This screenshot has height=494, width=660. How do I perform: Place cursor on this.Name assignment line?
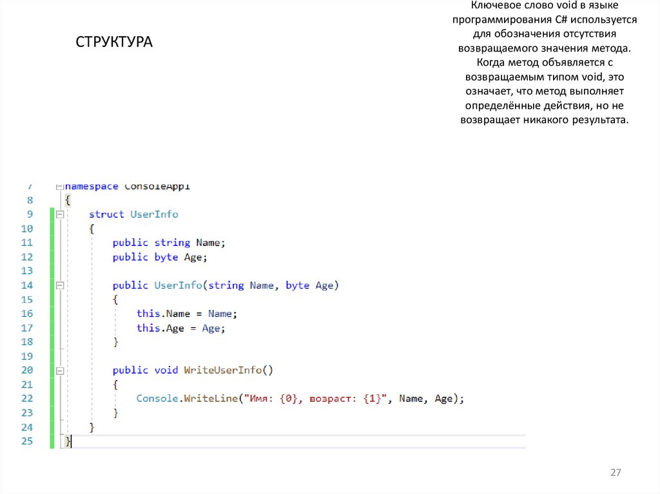pyautogui.click(x=187, y=314)
